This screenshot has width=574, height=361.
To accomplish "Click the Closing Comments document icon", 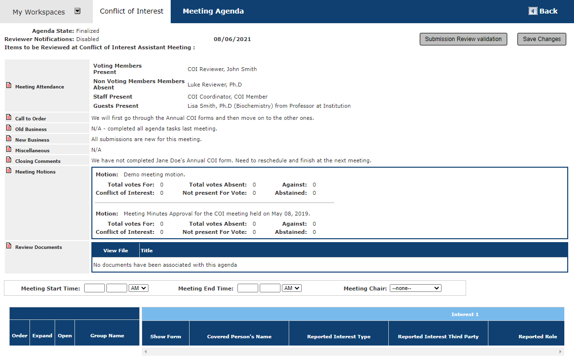I will [x=9, y=159].
